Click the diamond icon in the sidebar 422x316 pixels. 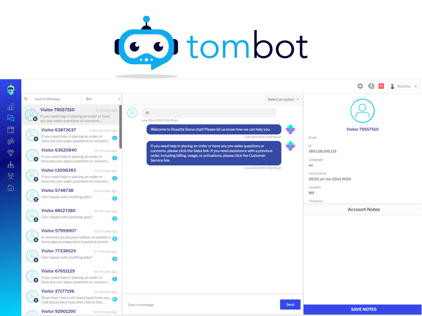tap(10, 153)
